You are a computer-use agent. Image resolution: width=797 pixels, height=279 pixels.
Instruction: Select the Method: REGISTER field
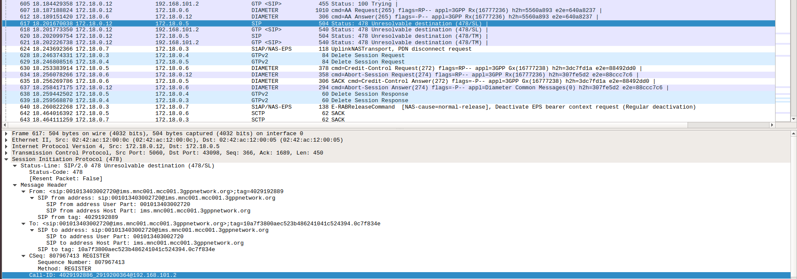coord(64,269)
